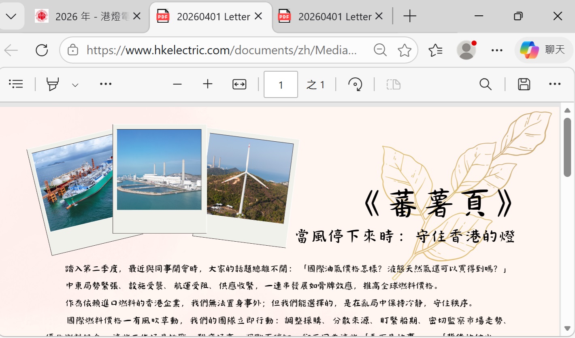Image resolution: width=575 pixels, height=338 pixels.
Task: Click the browser profile avatar
Action: 466,50
